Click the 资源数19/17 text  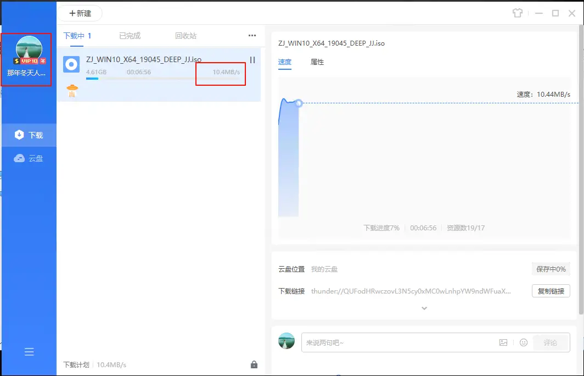465,228
